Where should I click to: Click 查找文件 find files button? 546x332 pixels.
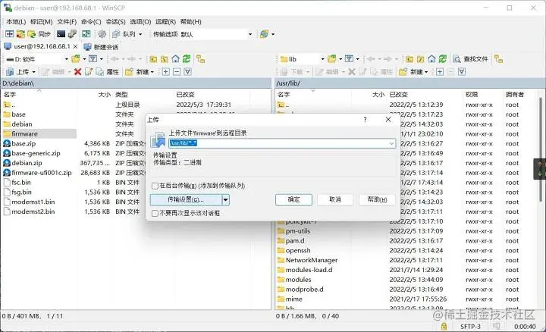pos(471,59)
